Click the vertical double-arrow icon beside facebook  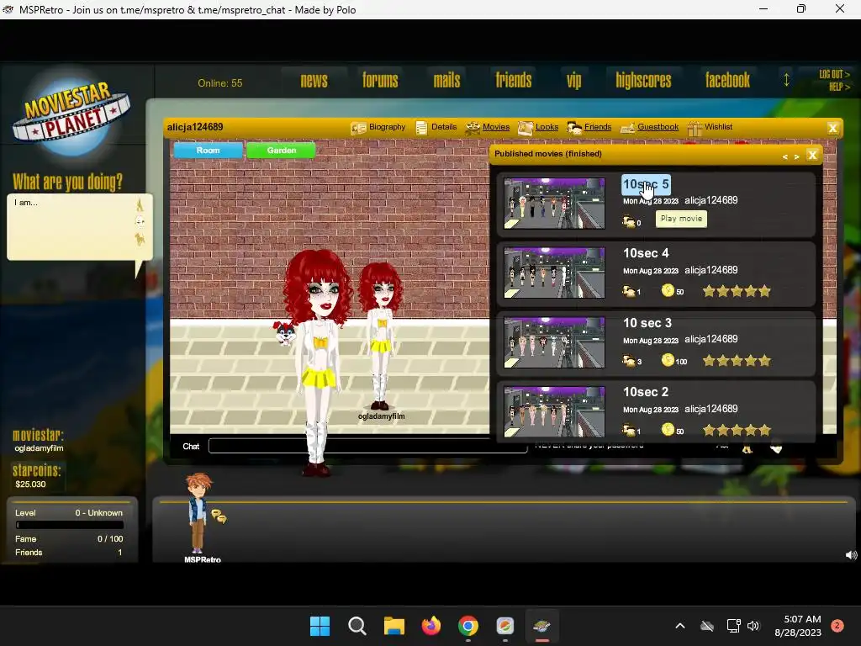click(786, 80)
